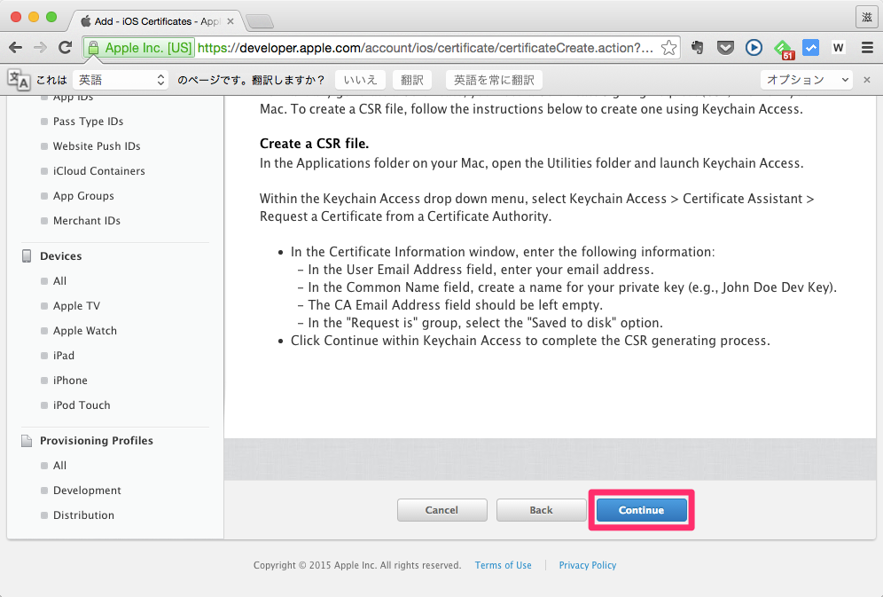Go back with the browser back arrow
The image size is (883, 597).
click(16, 48)
